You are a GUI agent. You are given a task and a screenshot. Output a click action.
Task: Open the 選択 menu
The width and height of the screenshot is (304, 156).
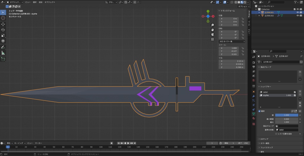34,2
